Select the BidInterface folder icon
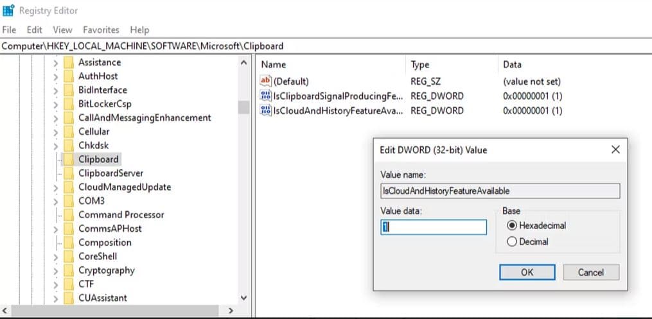This screenshot has width=652, height=319. [x=69, y=90]
